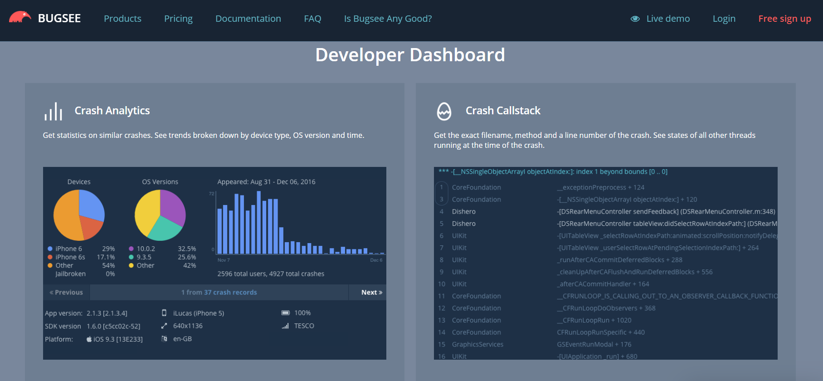Screen dimensions: 823x381
Task: Click the Crash Analytics bar chart icon
Action: point(53,111)
